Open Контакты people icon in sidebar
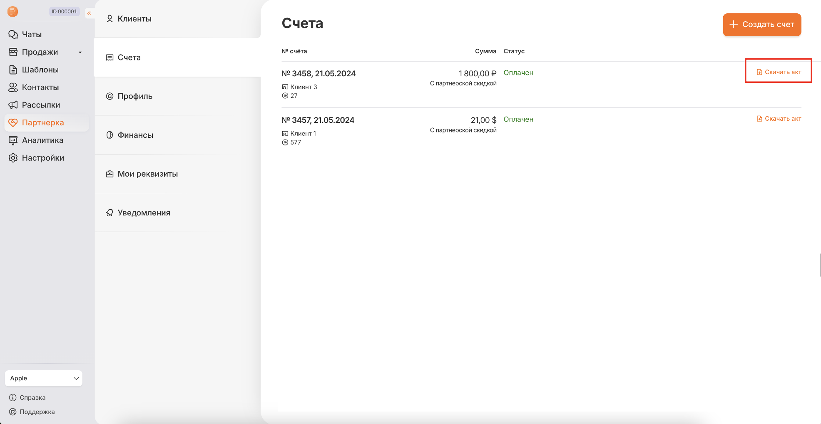821x424 pixels. coord(13,87)
